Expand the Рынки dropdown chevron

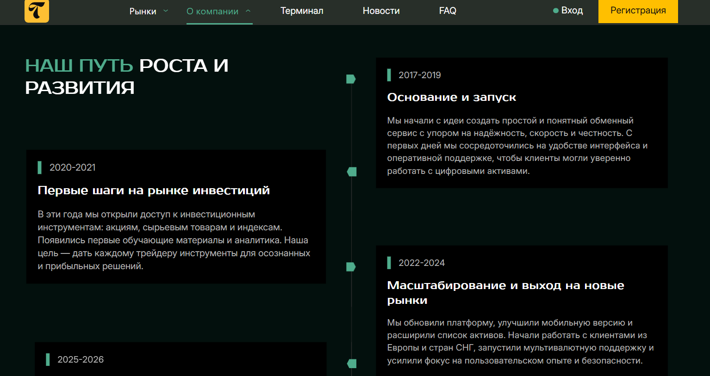[x=166, y=11]
